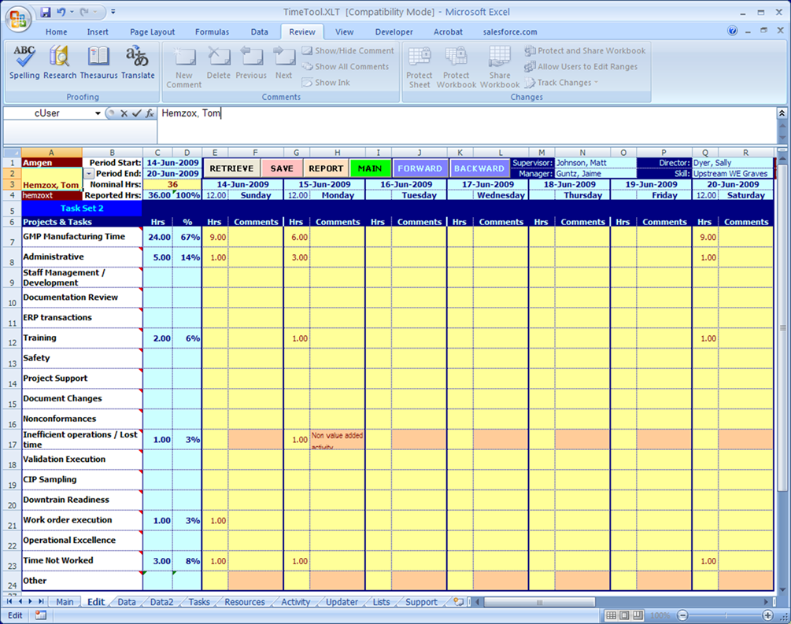Image resolution: width=791 pixels, height=624 pixels.
Task: Click Protect Workbook
Action: point(456,67)
